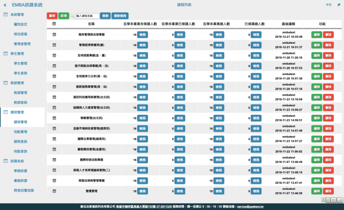Check the box for 全球經貿專題 row
The width and height of the screenshot is (344, 210).
click(54, 56)
